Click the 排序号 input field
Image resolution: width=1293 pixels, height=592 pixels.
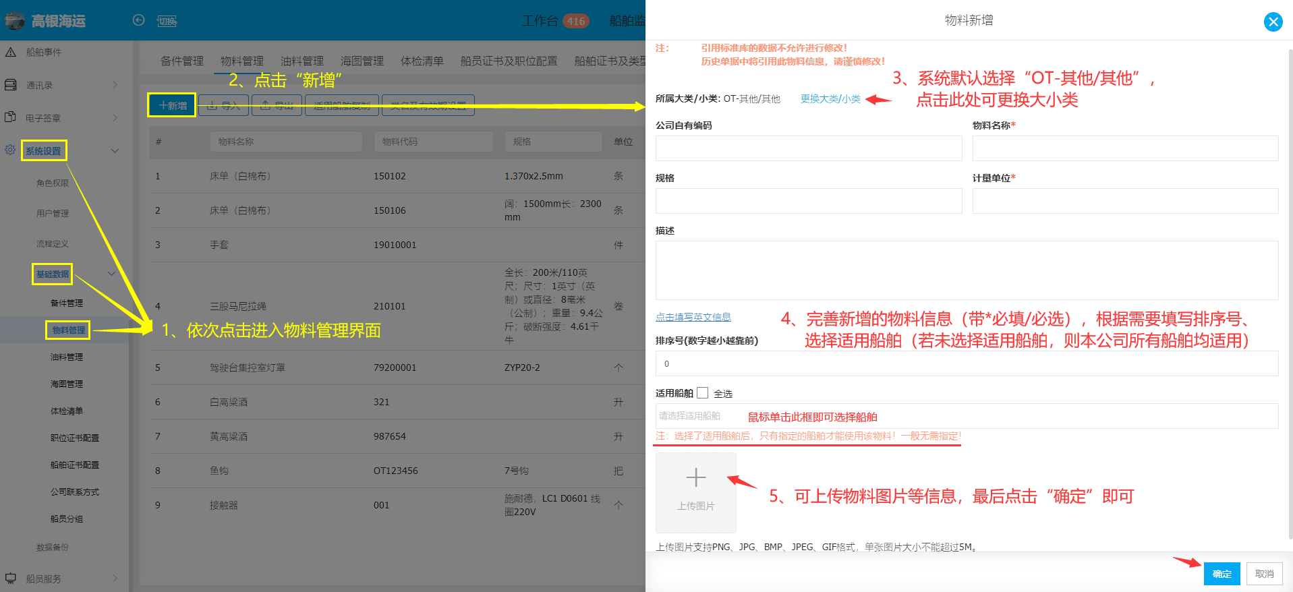pyautogui.click(x=967, y=363)
